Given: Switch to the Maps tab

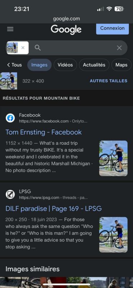Looking at the screenshot, I should tap(121, 65).
